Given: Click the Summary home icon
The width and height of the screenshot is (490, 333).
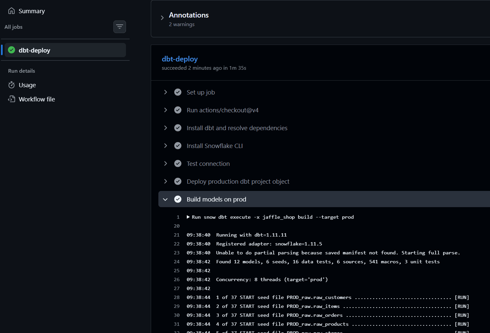Looking at the screenshot, I should (12, 11).
